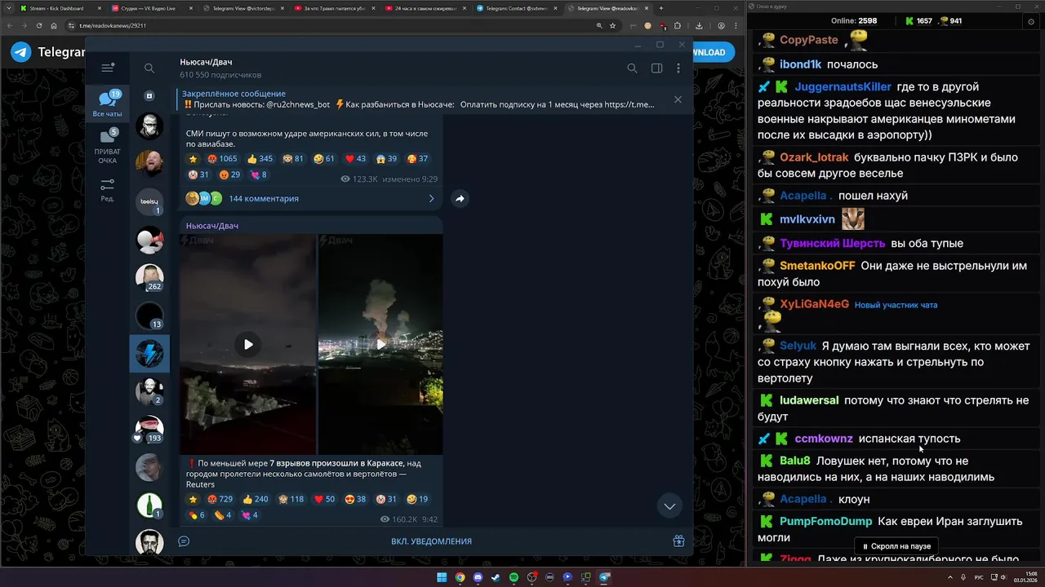This screenshot has height=587, width=1045.
Task: Jump to latest with down arrow button
Action: pos(669,506)
